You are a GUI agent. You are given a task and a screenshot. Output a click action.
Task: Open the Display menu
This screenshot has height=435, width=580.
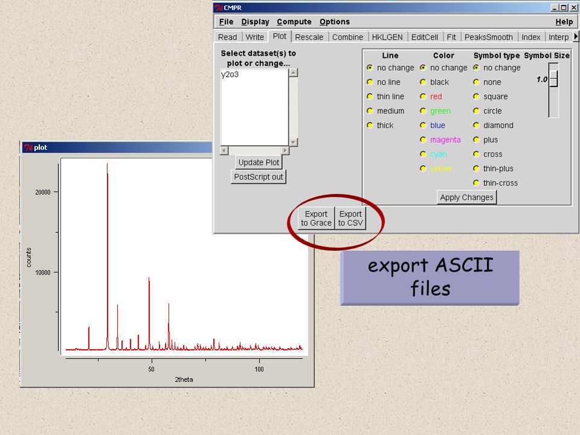(255, 22)
